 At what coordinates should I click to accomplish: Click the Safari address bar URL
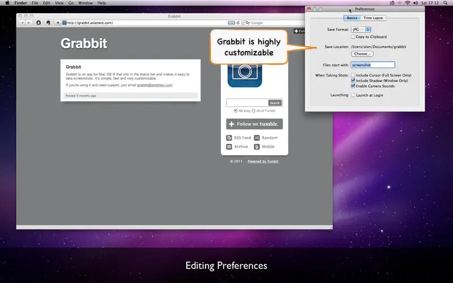(x=90, y=23)
